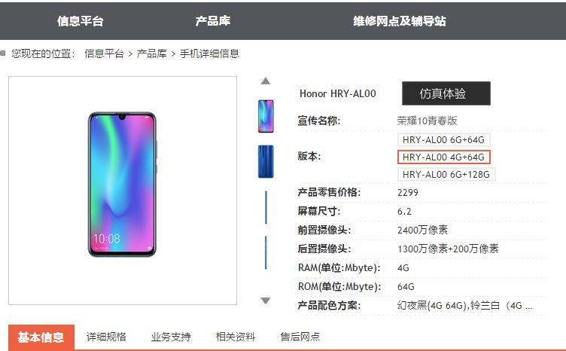Choose the HRY-AL00 6G+128G version
The image size is (566, 351).
coord(446,175)
